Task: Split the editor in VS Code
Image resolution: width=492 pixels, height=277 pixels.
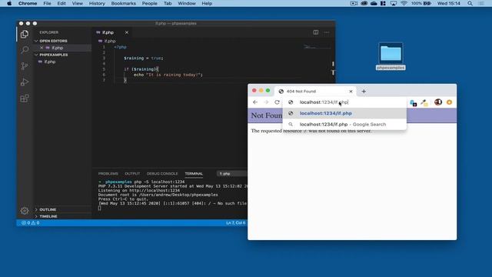Action: (x=316, y=32)
